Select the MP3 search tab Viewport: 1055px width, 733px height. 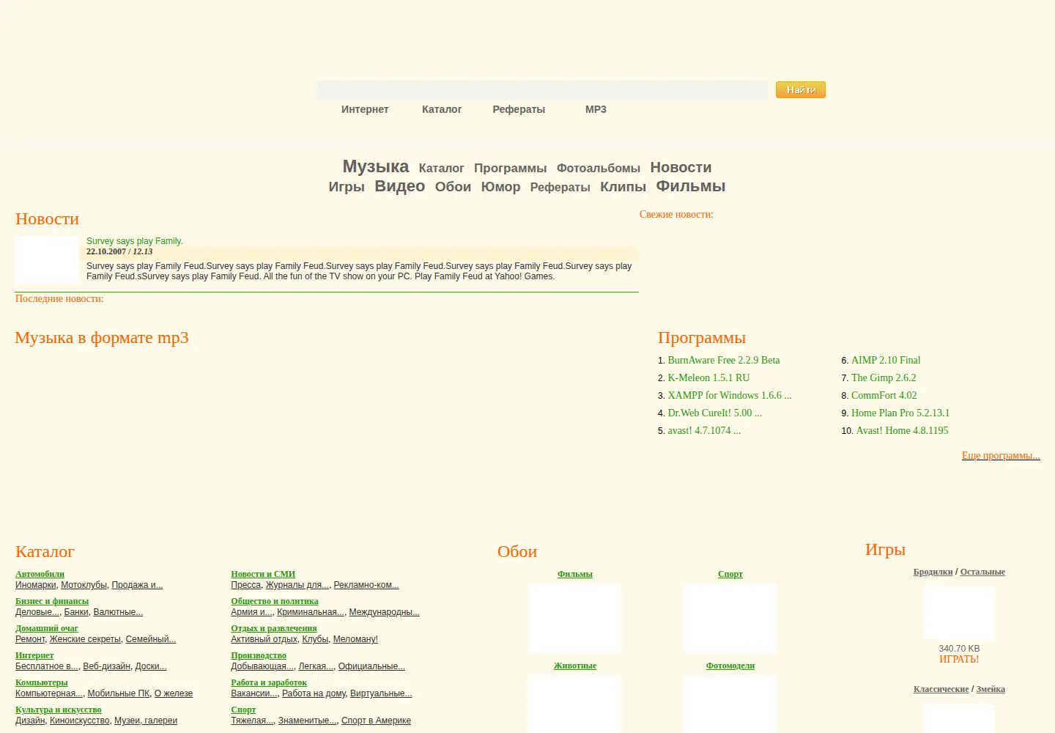click(x=596, y=109)
